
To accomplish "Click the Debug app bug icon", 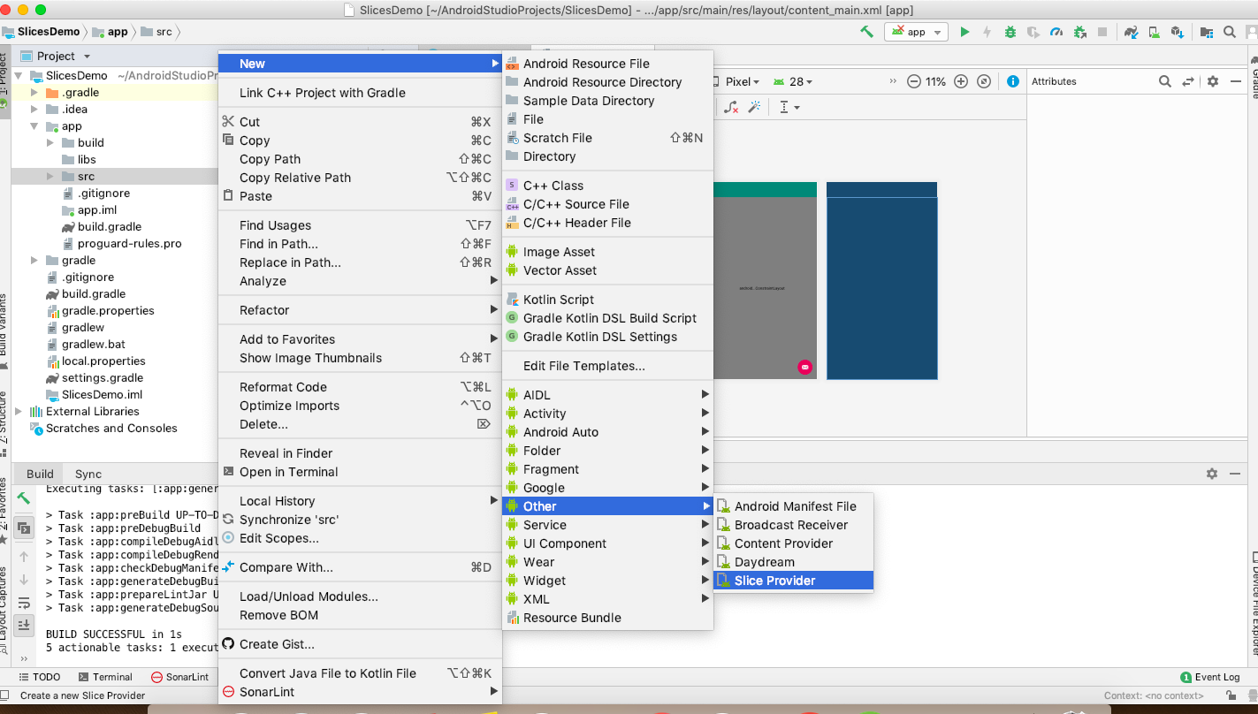I will tap(1010, 32).
